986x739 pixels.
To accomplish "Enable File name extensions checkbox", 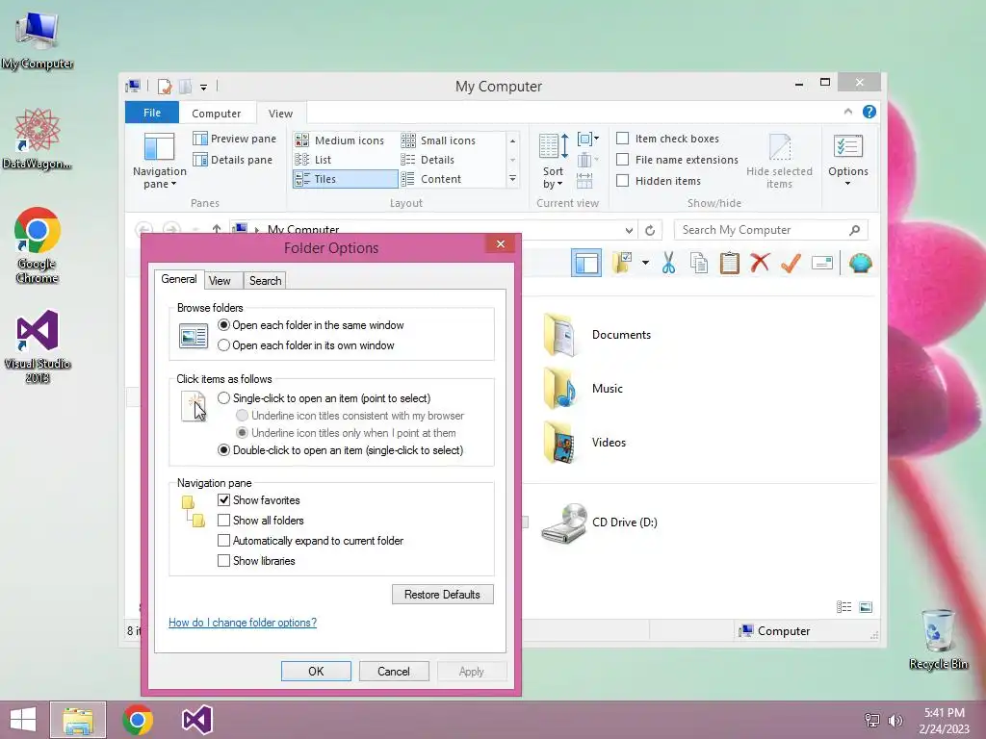I will tap(623, 160).
